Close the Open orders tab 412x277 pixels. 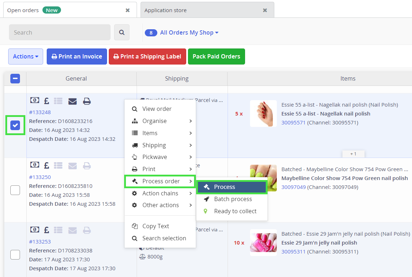click(x=127, y=10)
